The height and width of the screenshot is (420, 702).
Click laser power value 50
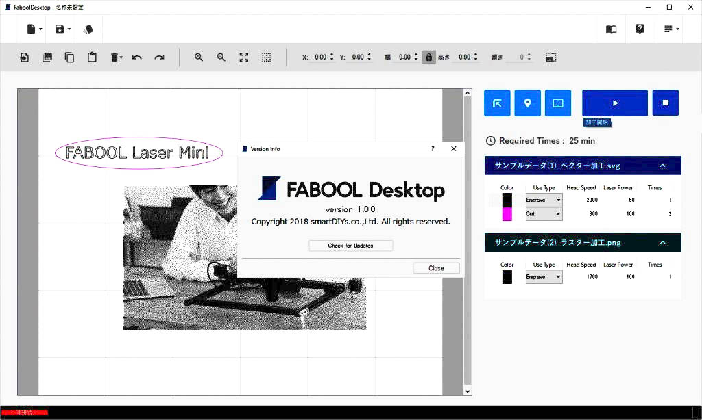(631, 200)
